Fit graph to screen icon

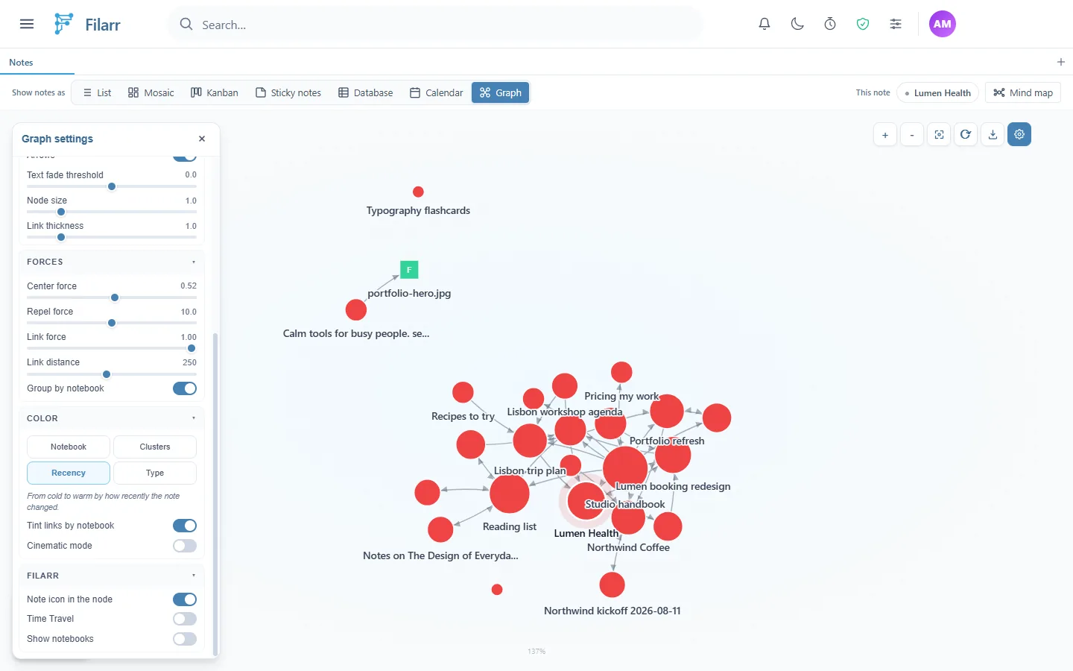(939, 135)
